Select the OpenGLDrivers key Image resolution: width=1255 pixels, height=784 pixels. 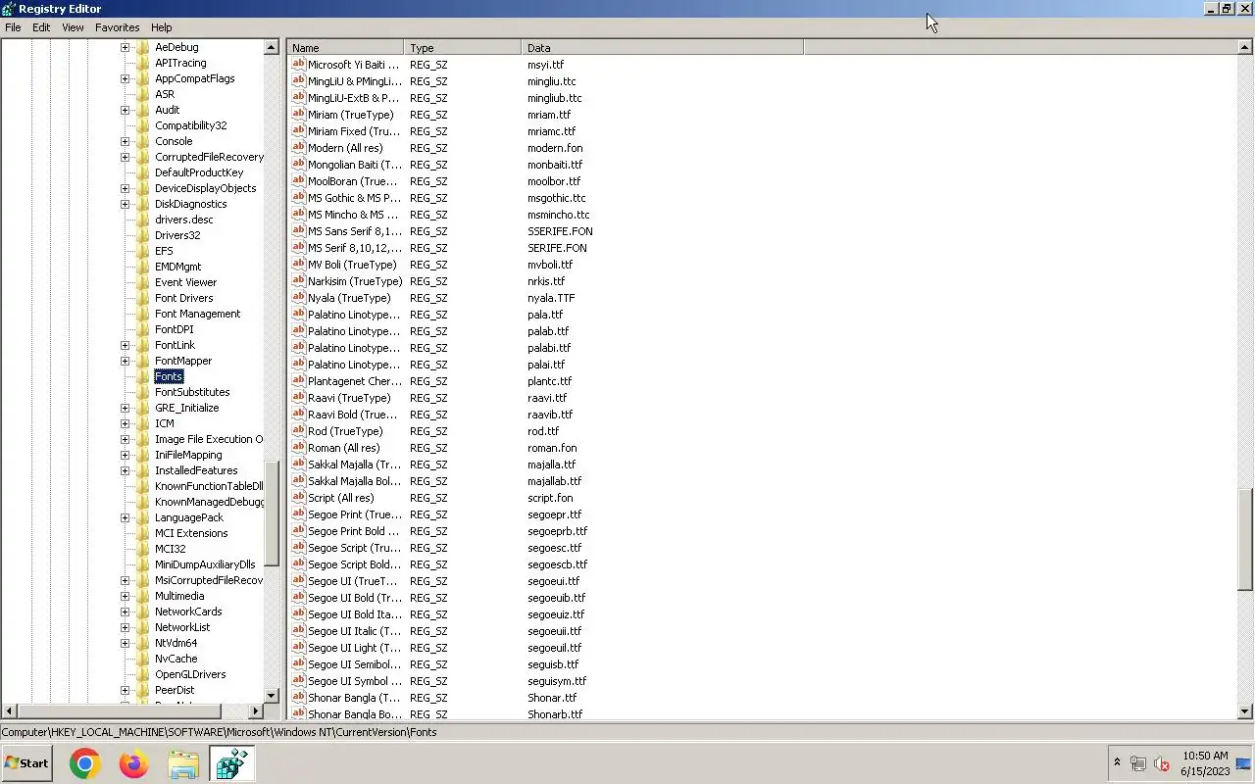190,674
